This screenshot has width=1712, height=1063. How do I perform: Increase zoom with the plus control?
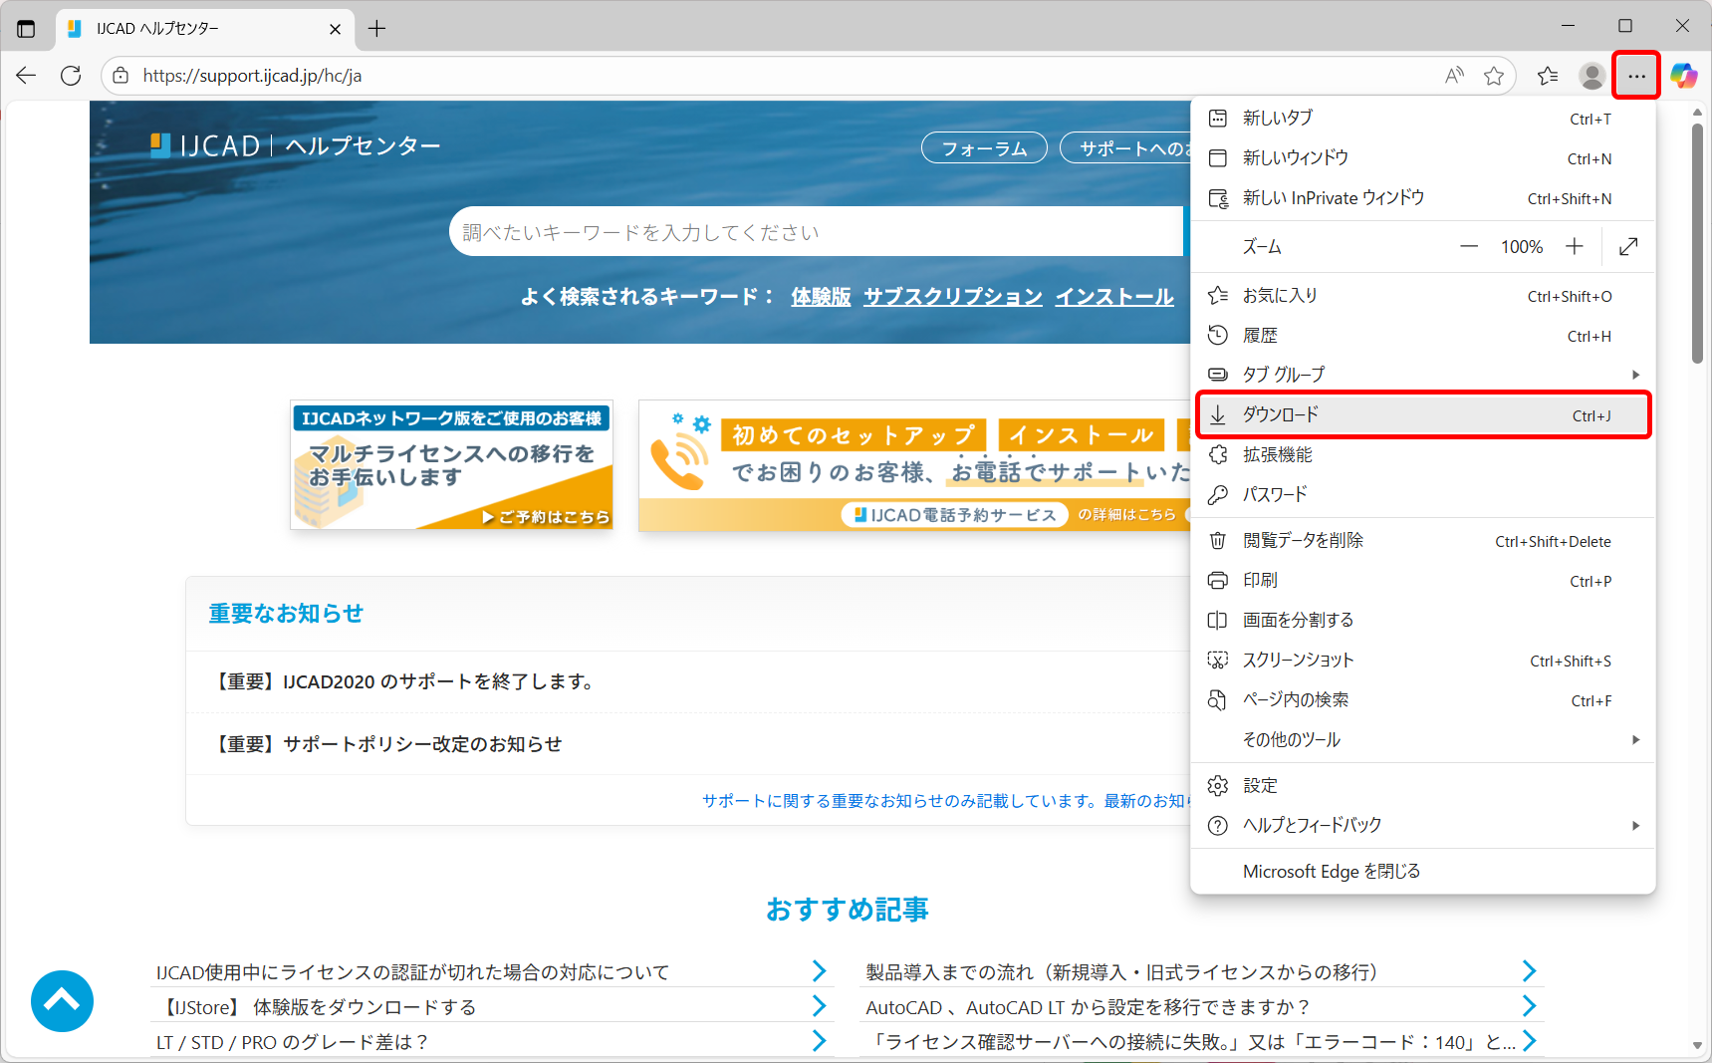click(x=1574, y=246)
